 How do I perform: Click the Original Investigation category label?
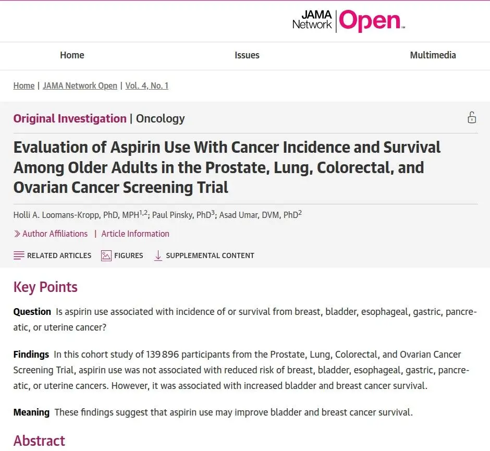click(70, 118)
